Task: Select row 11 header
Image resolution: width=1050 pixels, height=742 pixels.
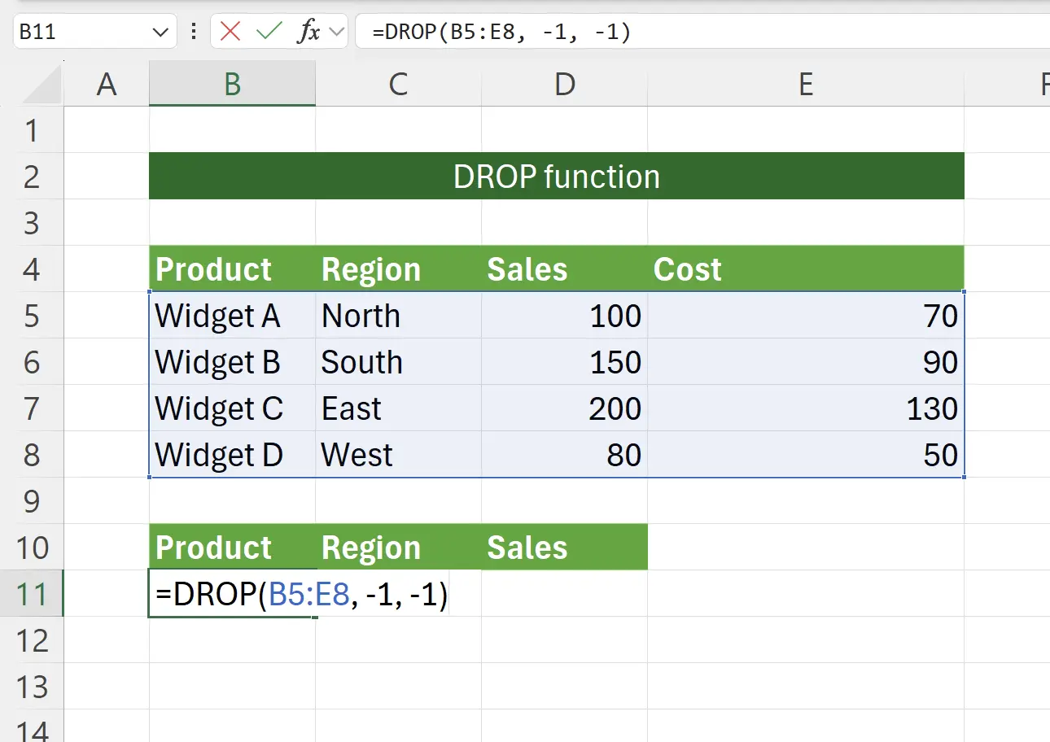Action: 32,594
